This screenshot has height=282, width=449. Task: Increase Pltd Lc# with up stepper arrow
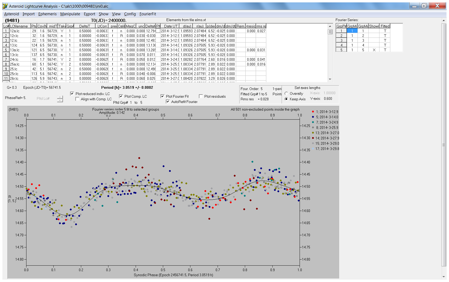pyautogui.click(x=60, y=97)
